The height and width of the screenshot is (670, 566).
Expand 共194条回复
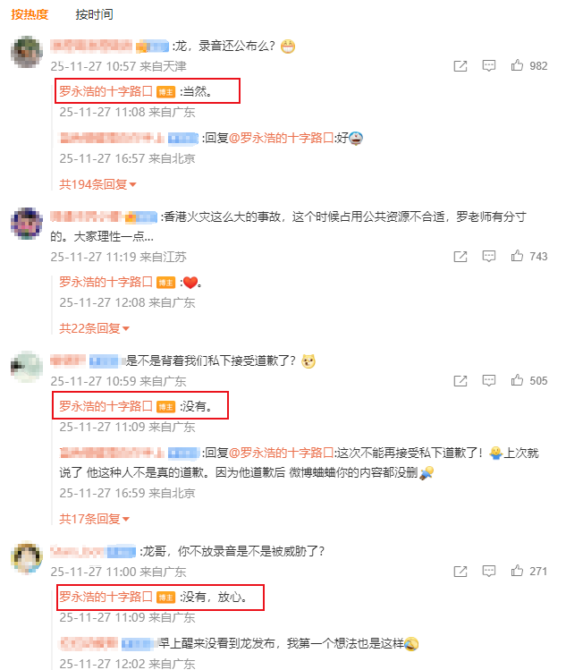tap(97, 184)
